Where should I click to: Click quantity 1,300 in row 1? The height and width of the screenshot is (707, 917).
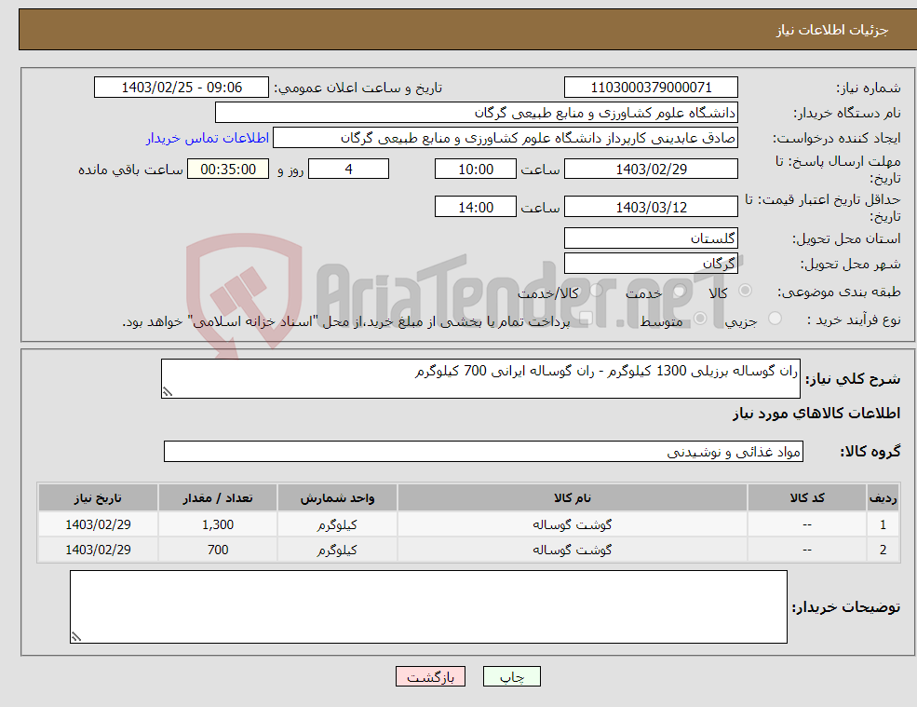(218, 524)
